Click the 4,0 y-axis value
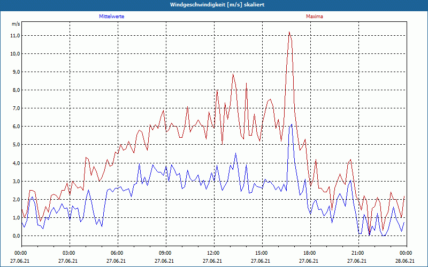428x267 pixels. tap(16, 163)
